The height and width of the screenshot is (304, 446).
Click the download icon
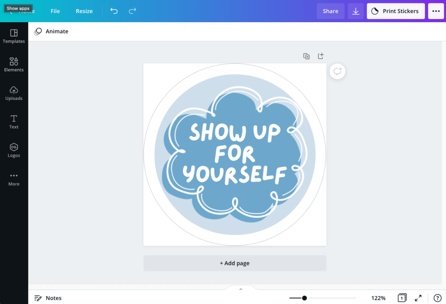355,11
